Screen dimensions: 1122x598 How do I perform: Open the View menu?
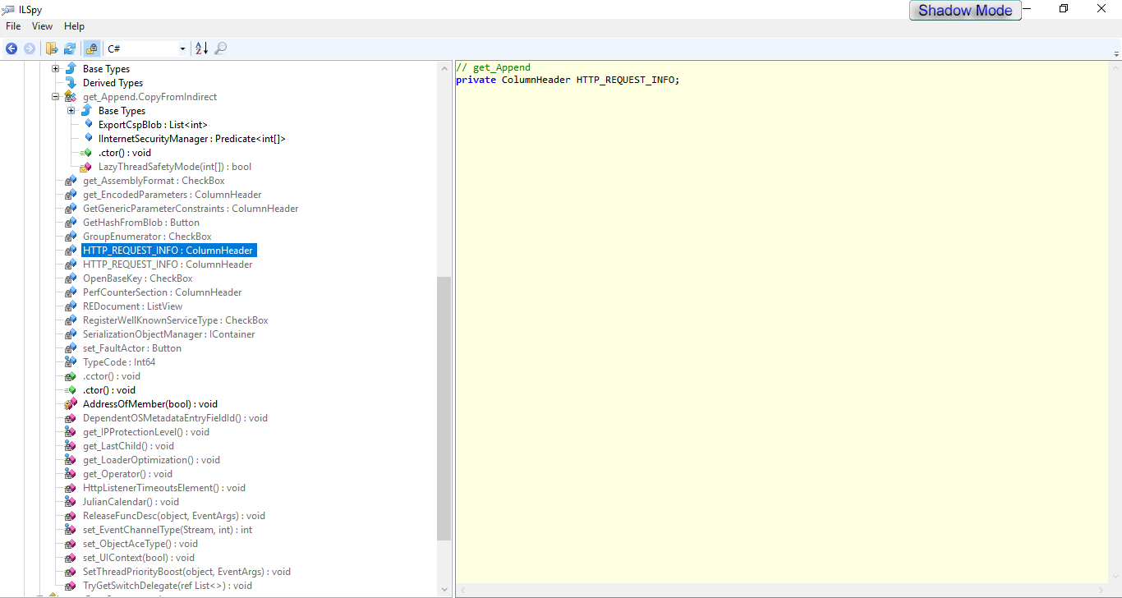(43, 26)
